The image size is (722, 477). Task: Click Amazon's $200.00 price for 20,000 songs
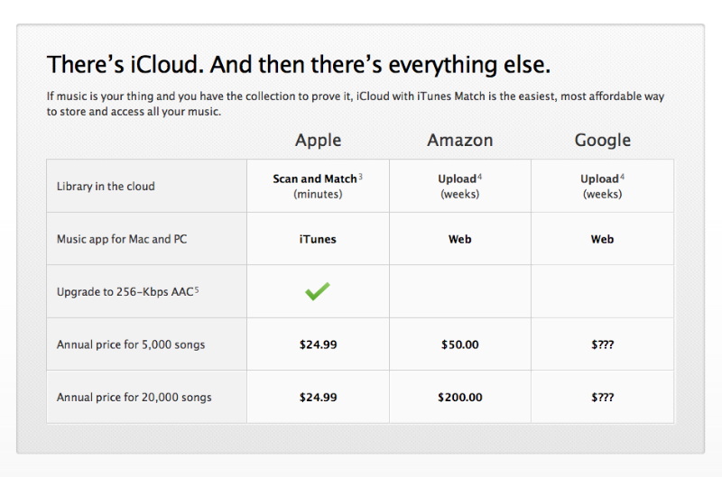coord(459,397)
